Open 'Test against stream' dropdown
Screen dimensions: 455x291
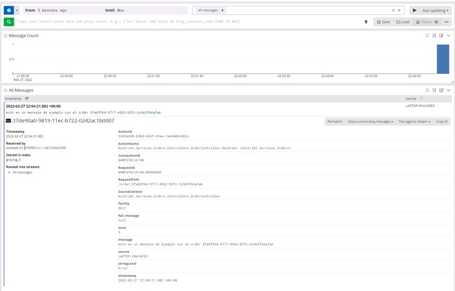[414, 122]
